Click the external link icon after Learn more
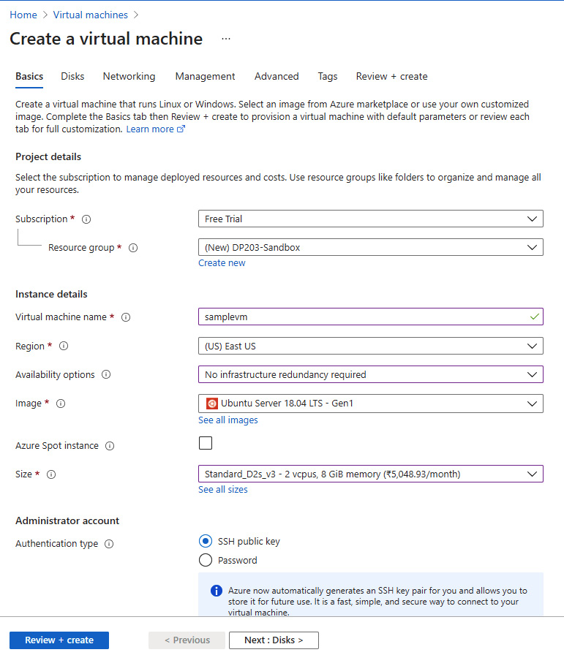564x655 pixels. [x=181, y=129]
